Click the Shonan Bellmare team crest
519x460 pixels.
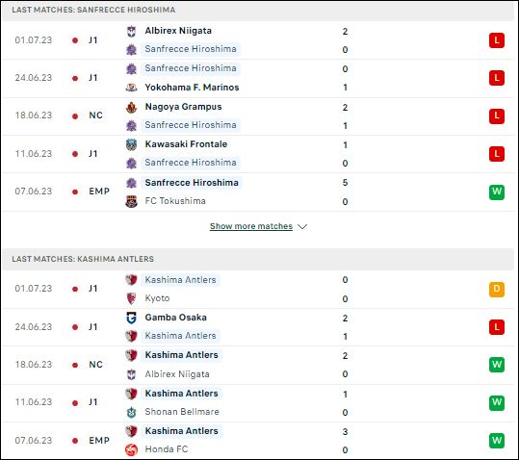[x=131, y=412]
